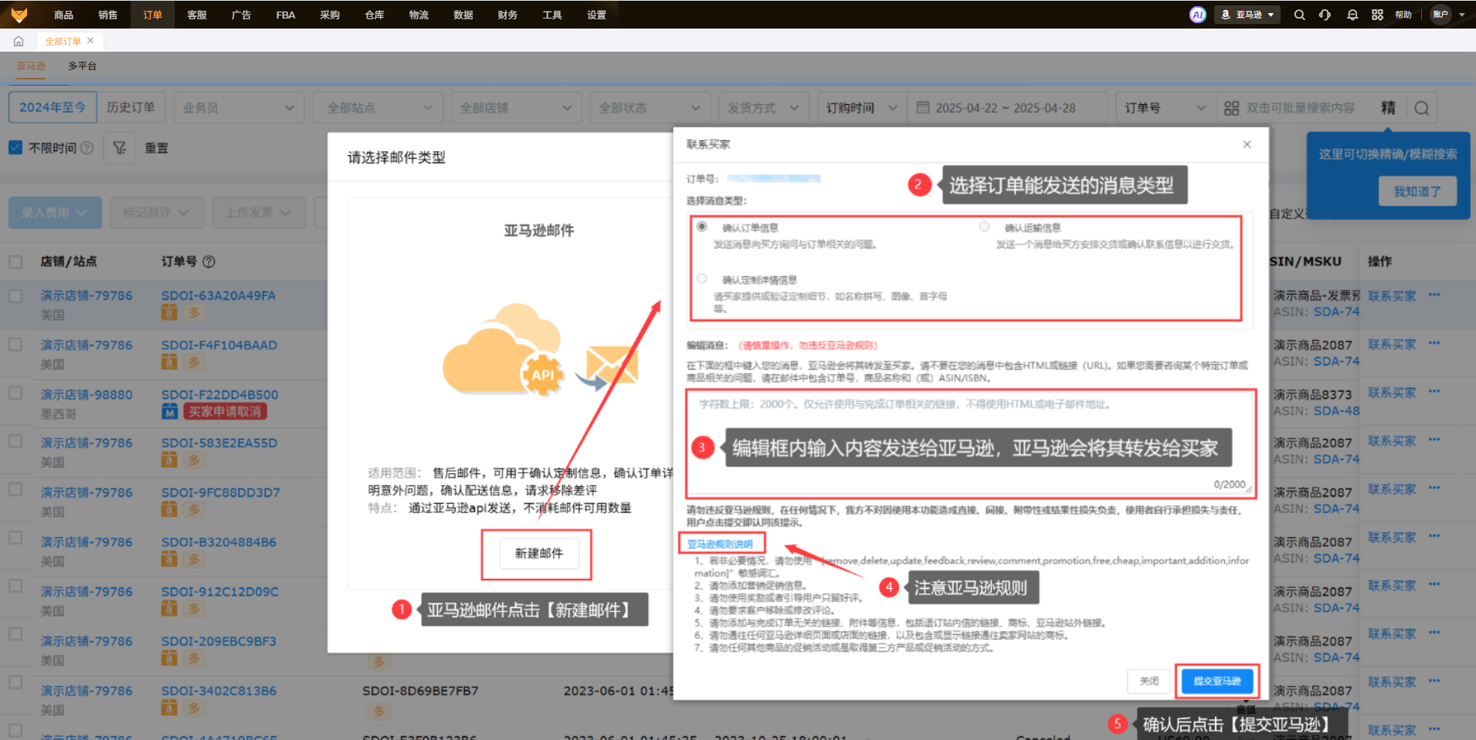Screen dimensions: 1476x740
Task: Click the help icon next to 订单号 header
Action: [x=209, y=262]
